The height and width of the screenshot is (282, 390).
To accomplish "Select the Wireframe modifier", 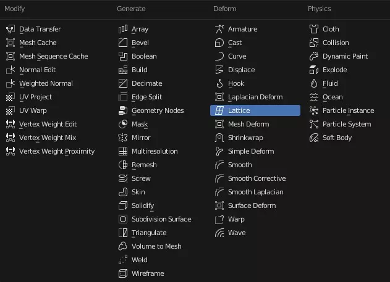I will 142,273.
